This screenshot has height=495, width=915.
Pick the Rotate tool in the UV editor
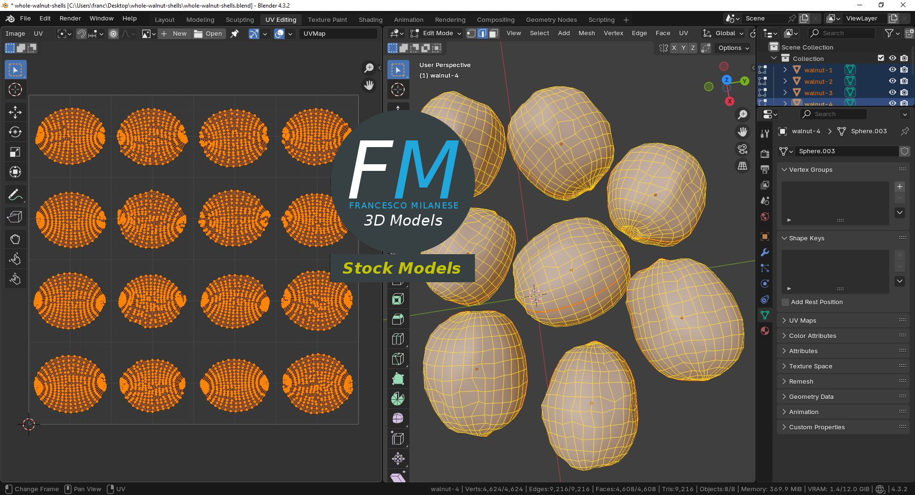[x=15, y=132]
